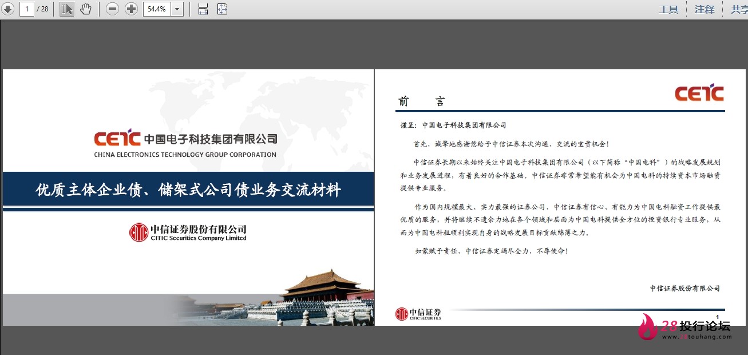Zoom out with the minus button

tap(113, 9)
